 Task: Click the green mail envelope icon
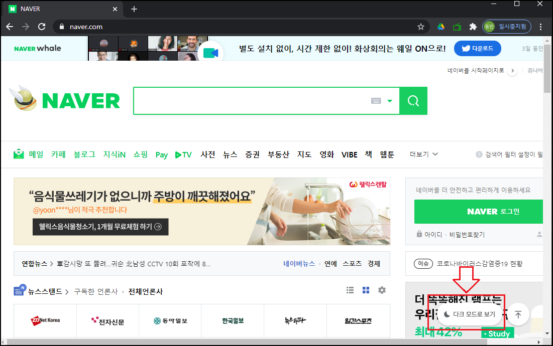point(19,154)
